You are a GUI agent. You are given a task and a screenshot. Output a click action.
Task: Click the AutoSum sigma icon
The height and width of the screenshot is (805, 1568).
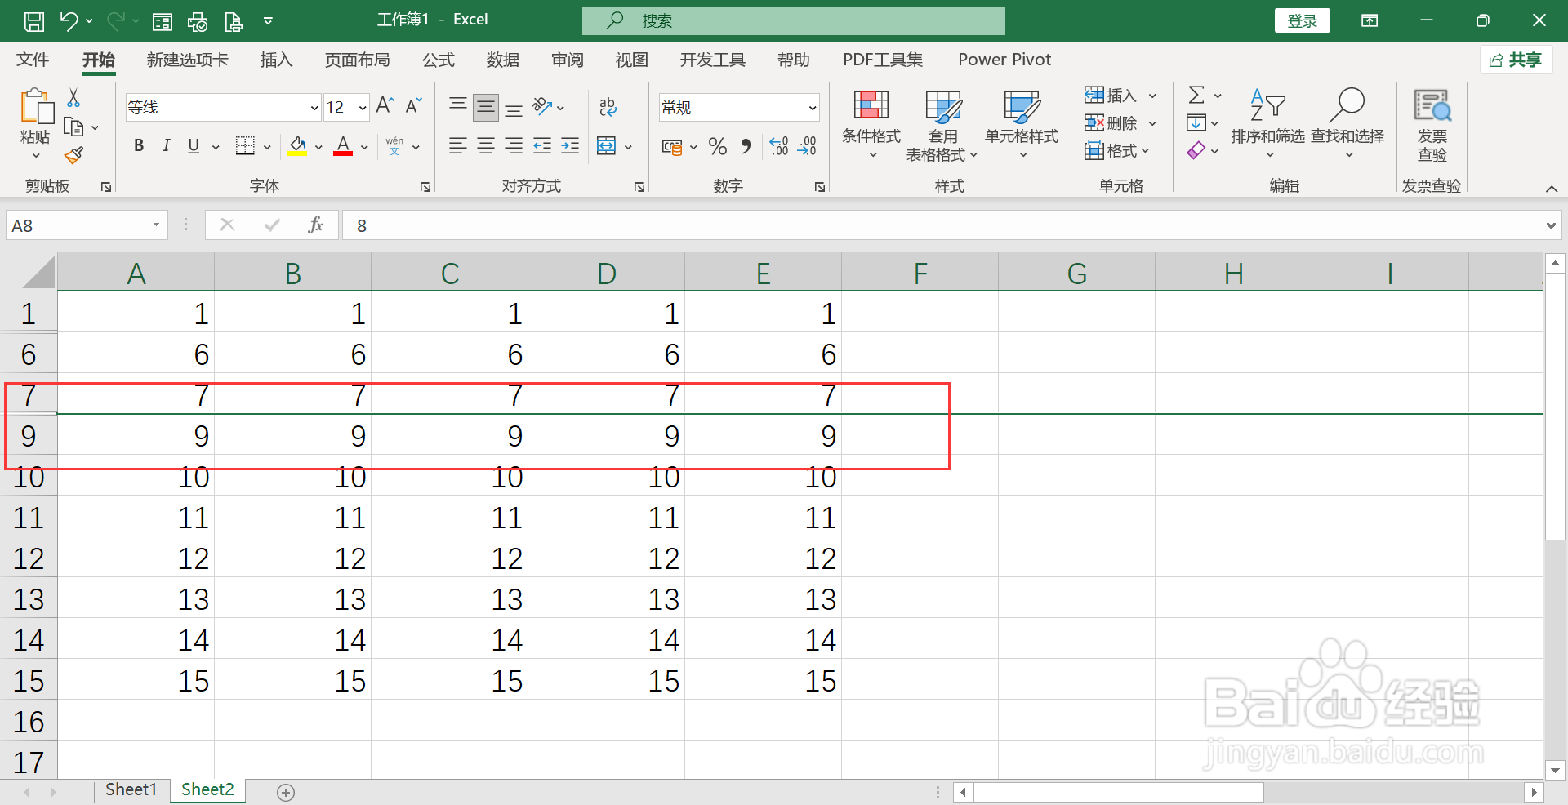click(x=1196, y=96)
